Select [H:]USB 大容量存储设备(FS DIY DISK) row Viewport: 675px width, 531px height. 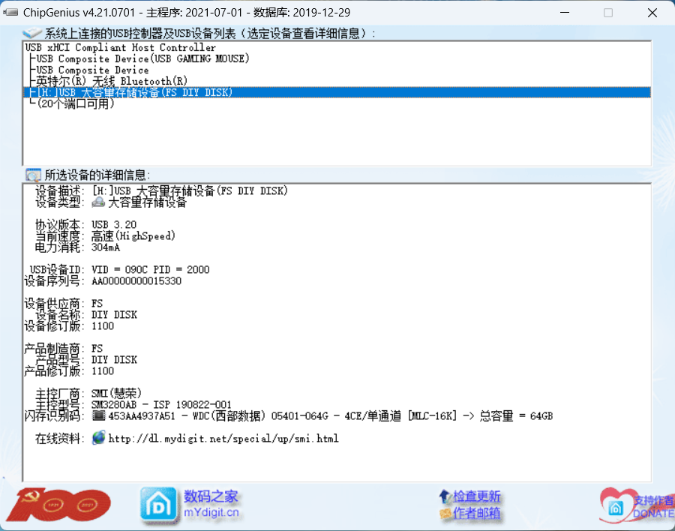[337, 92]
